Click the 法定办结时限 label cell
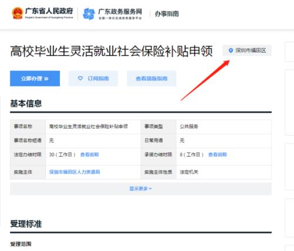294x251 pixels. [x=28, y=157]
